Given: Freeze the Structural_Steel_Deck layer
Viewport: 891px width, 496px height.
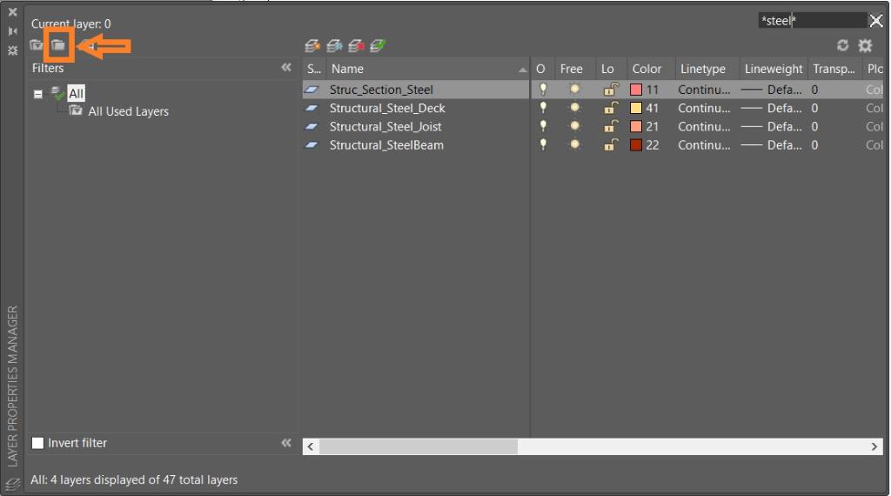Looking at the screenshot, I should click(x=574, y=108).
